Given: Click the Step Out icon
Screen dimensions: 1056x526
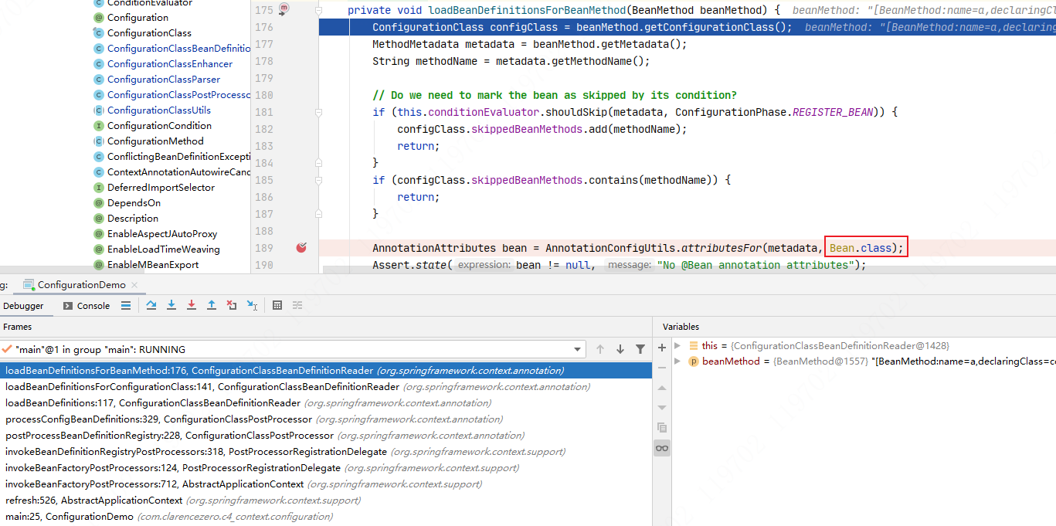Looking at the screenshot, I should pos(212,306).
